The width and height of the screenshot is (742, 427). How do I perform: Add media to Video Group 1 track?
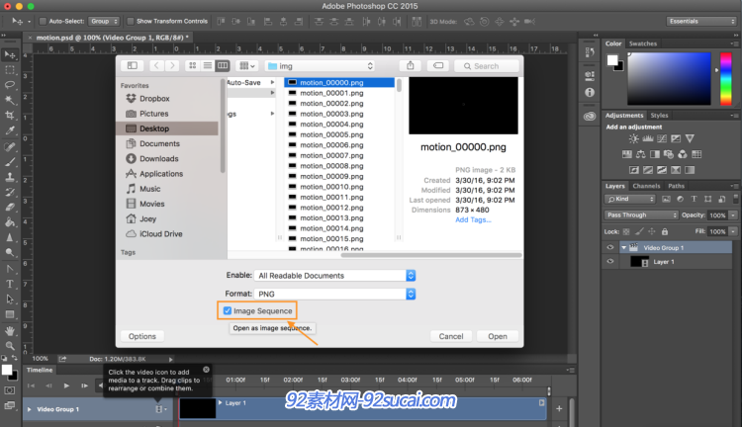(159, 409)
